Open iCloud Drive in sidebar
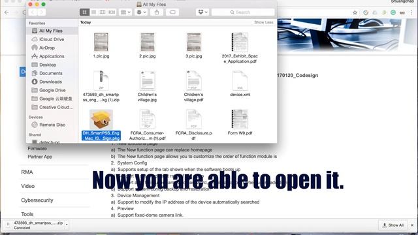418x235 pixels. click(x=52, y=39)
